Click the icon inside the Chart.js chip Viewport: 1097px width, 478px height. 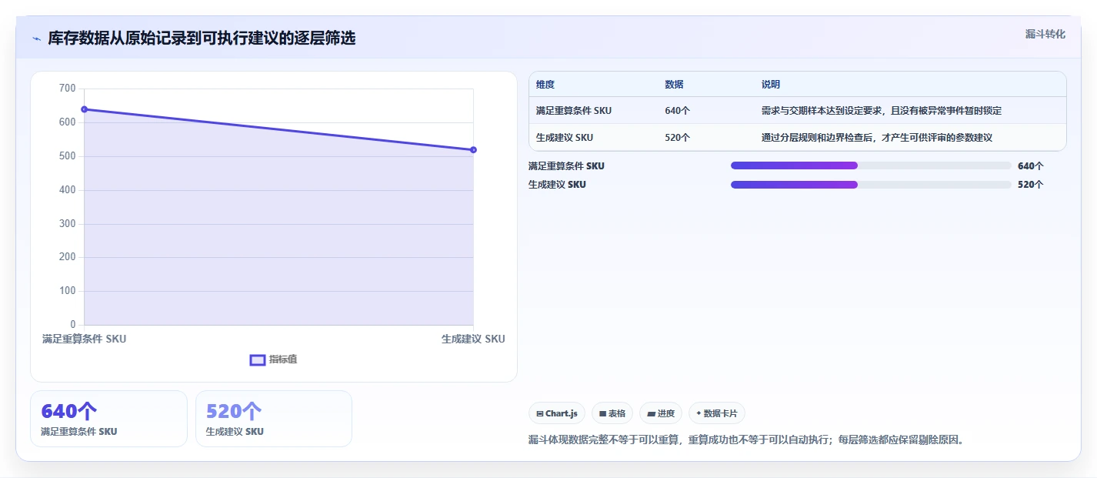click(540, 413)
